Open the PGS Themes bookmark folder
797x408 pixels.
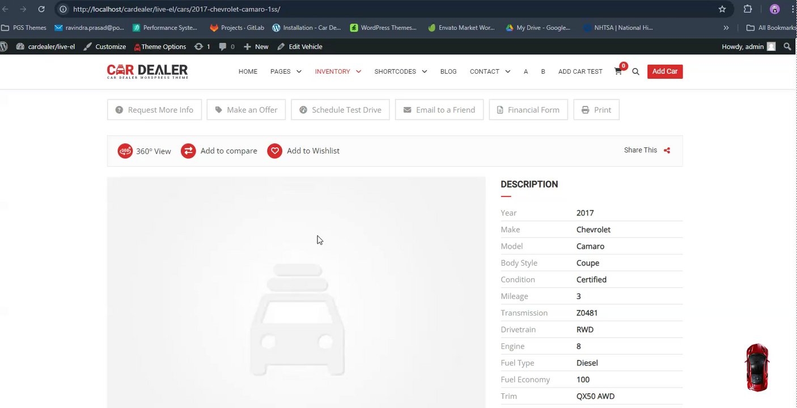[24, 27]
